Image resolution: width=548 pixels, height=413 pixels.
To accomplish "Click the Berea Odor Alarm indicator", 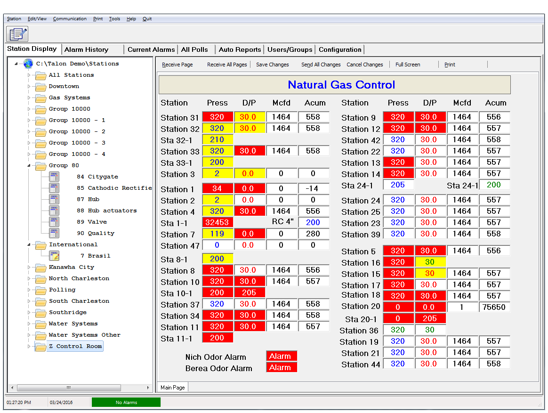I will coord(282,367).
